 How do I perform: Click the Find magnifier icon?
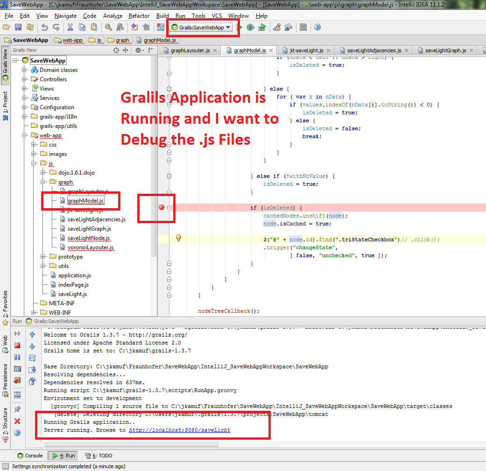point(108,27)
